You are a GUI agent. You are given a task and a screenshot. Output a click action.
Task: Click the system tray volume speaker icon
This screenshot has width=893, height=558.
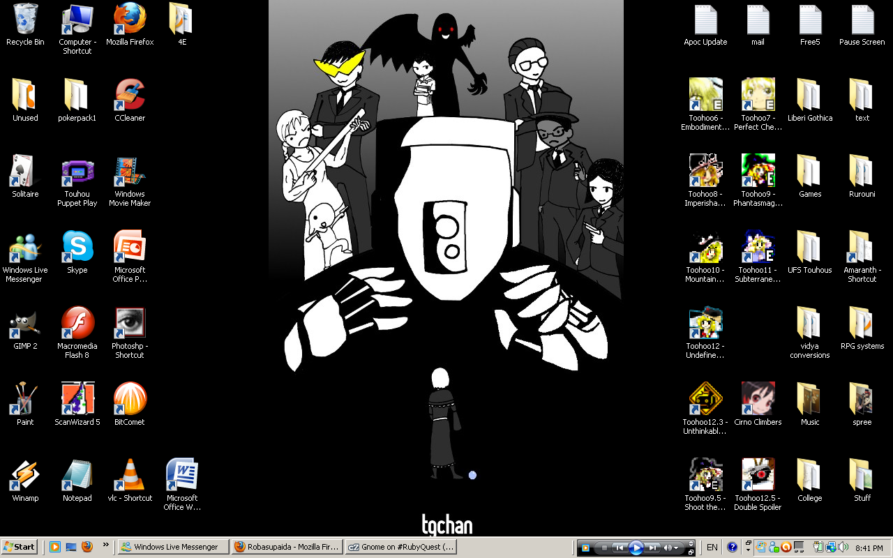(x=843, y=548)
